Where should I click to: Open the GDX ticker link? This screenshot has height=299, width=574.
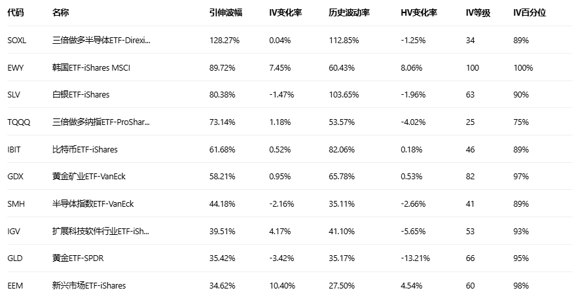pyautogui.click(x=15, y=177)
